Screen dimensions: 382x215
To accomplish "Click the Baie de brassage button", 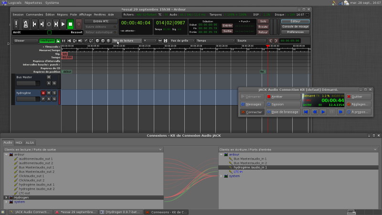I will [283, 112].
